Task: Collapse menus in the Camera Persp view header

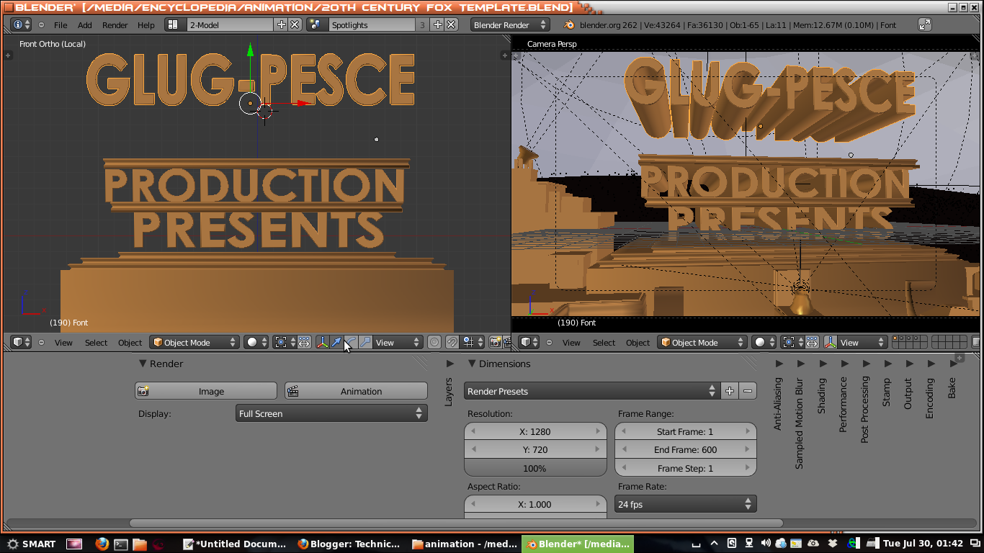Action: 549,343
